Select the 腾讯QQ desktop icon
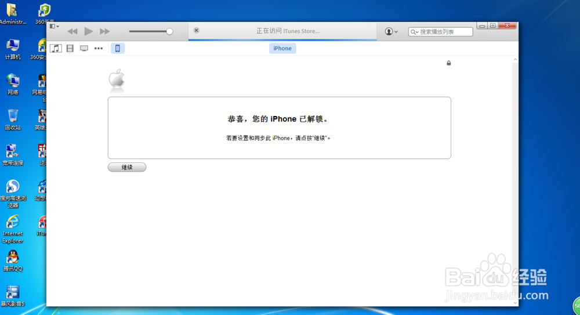Viewport: 580px width, 315px height. (x=13, y=261)
